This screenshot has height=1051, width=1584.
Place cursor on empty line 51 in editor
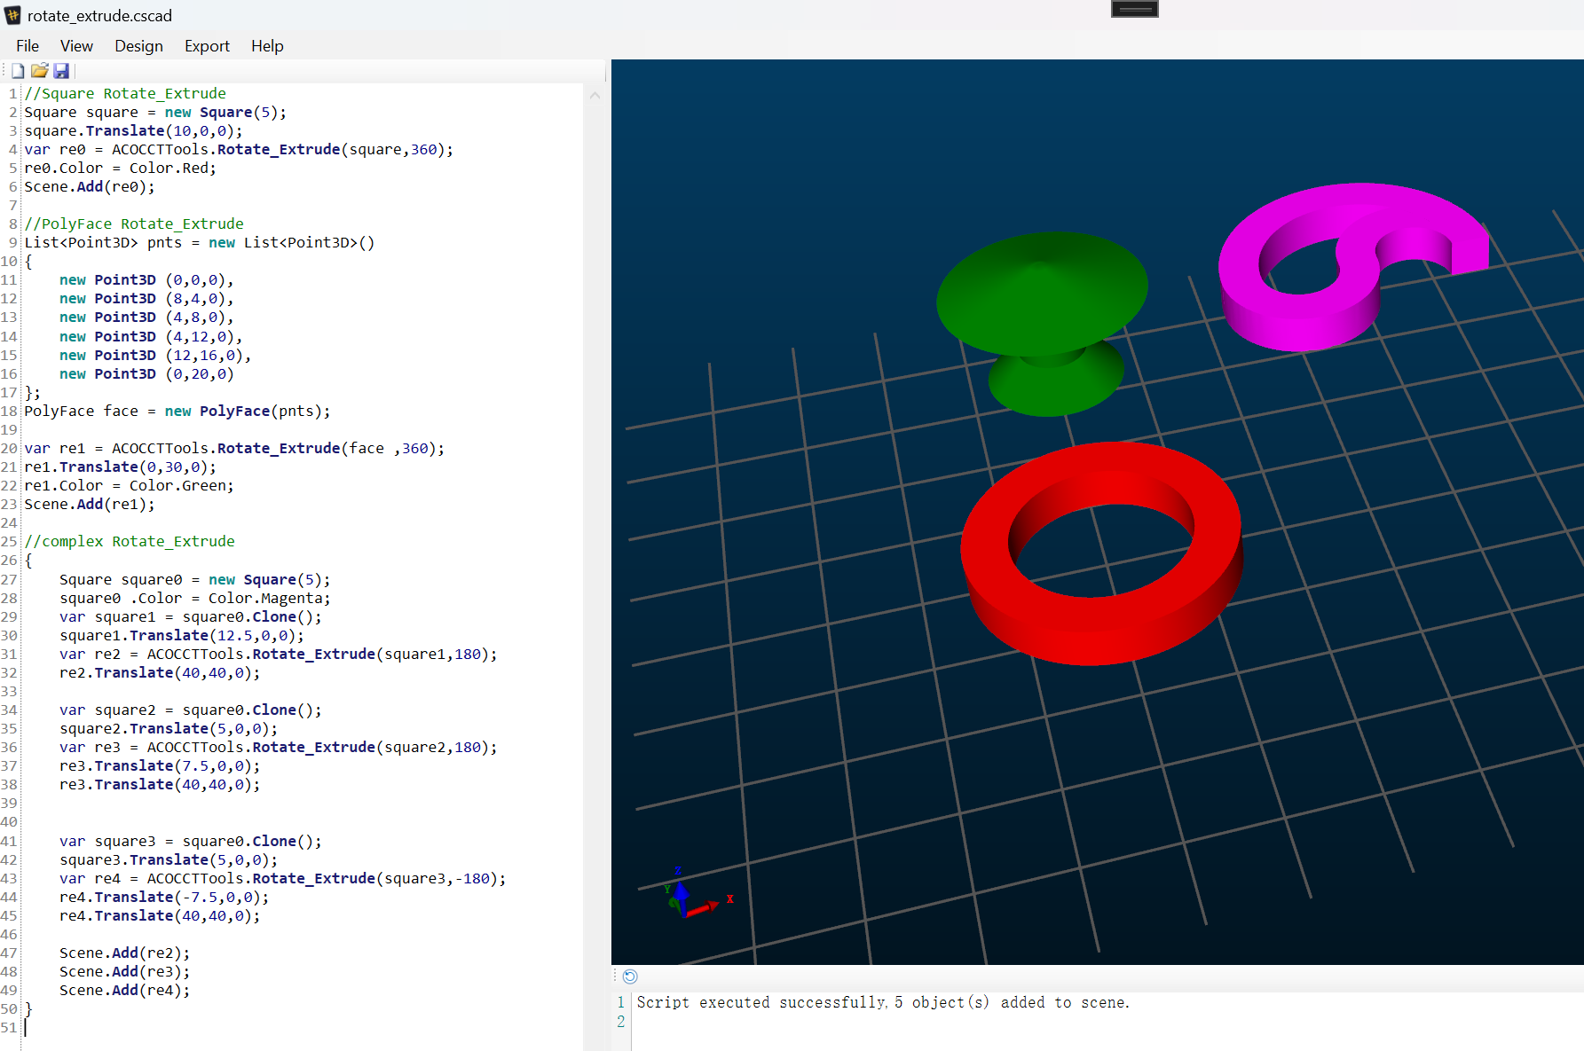302,1028
